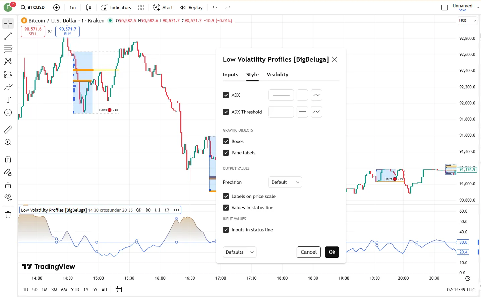Switch to the Inputs tab
Viewport: 481px width, 297px height.
231,75
